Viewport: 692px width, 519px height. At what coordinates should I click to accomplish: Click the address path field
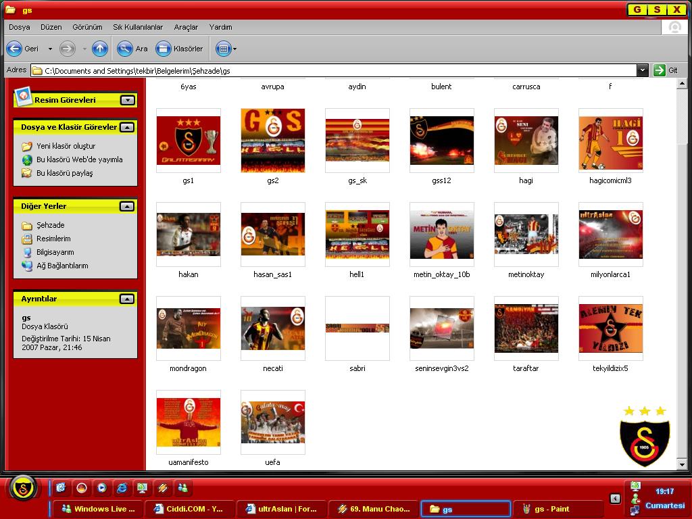tap(333, 70)
